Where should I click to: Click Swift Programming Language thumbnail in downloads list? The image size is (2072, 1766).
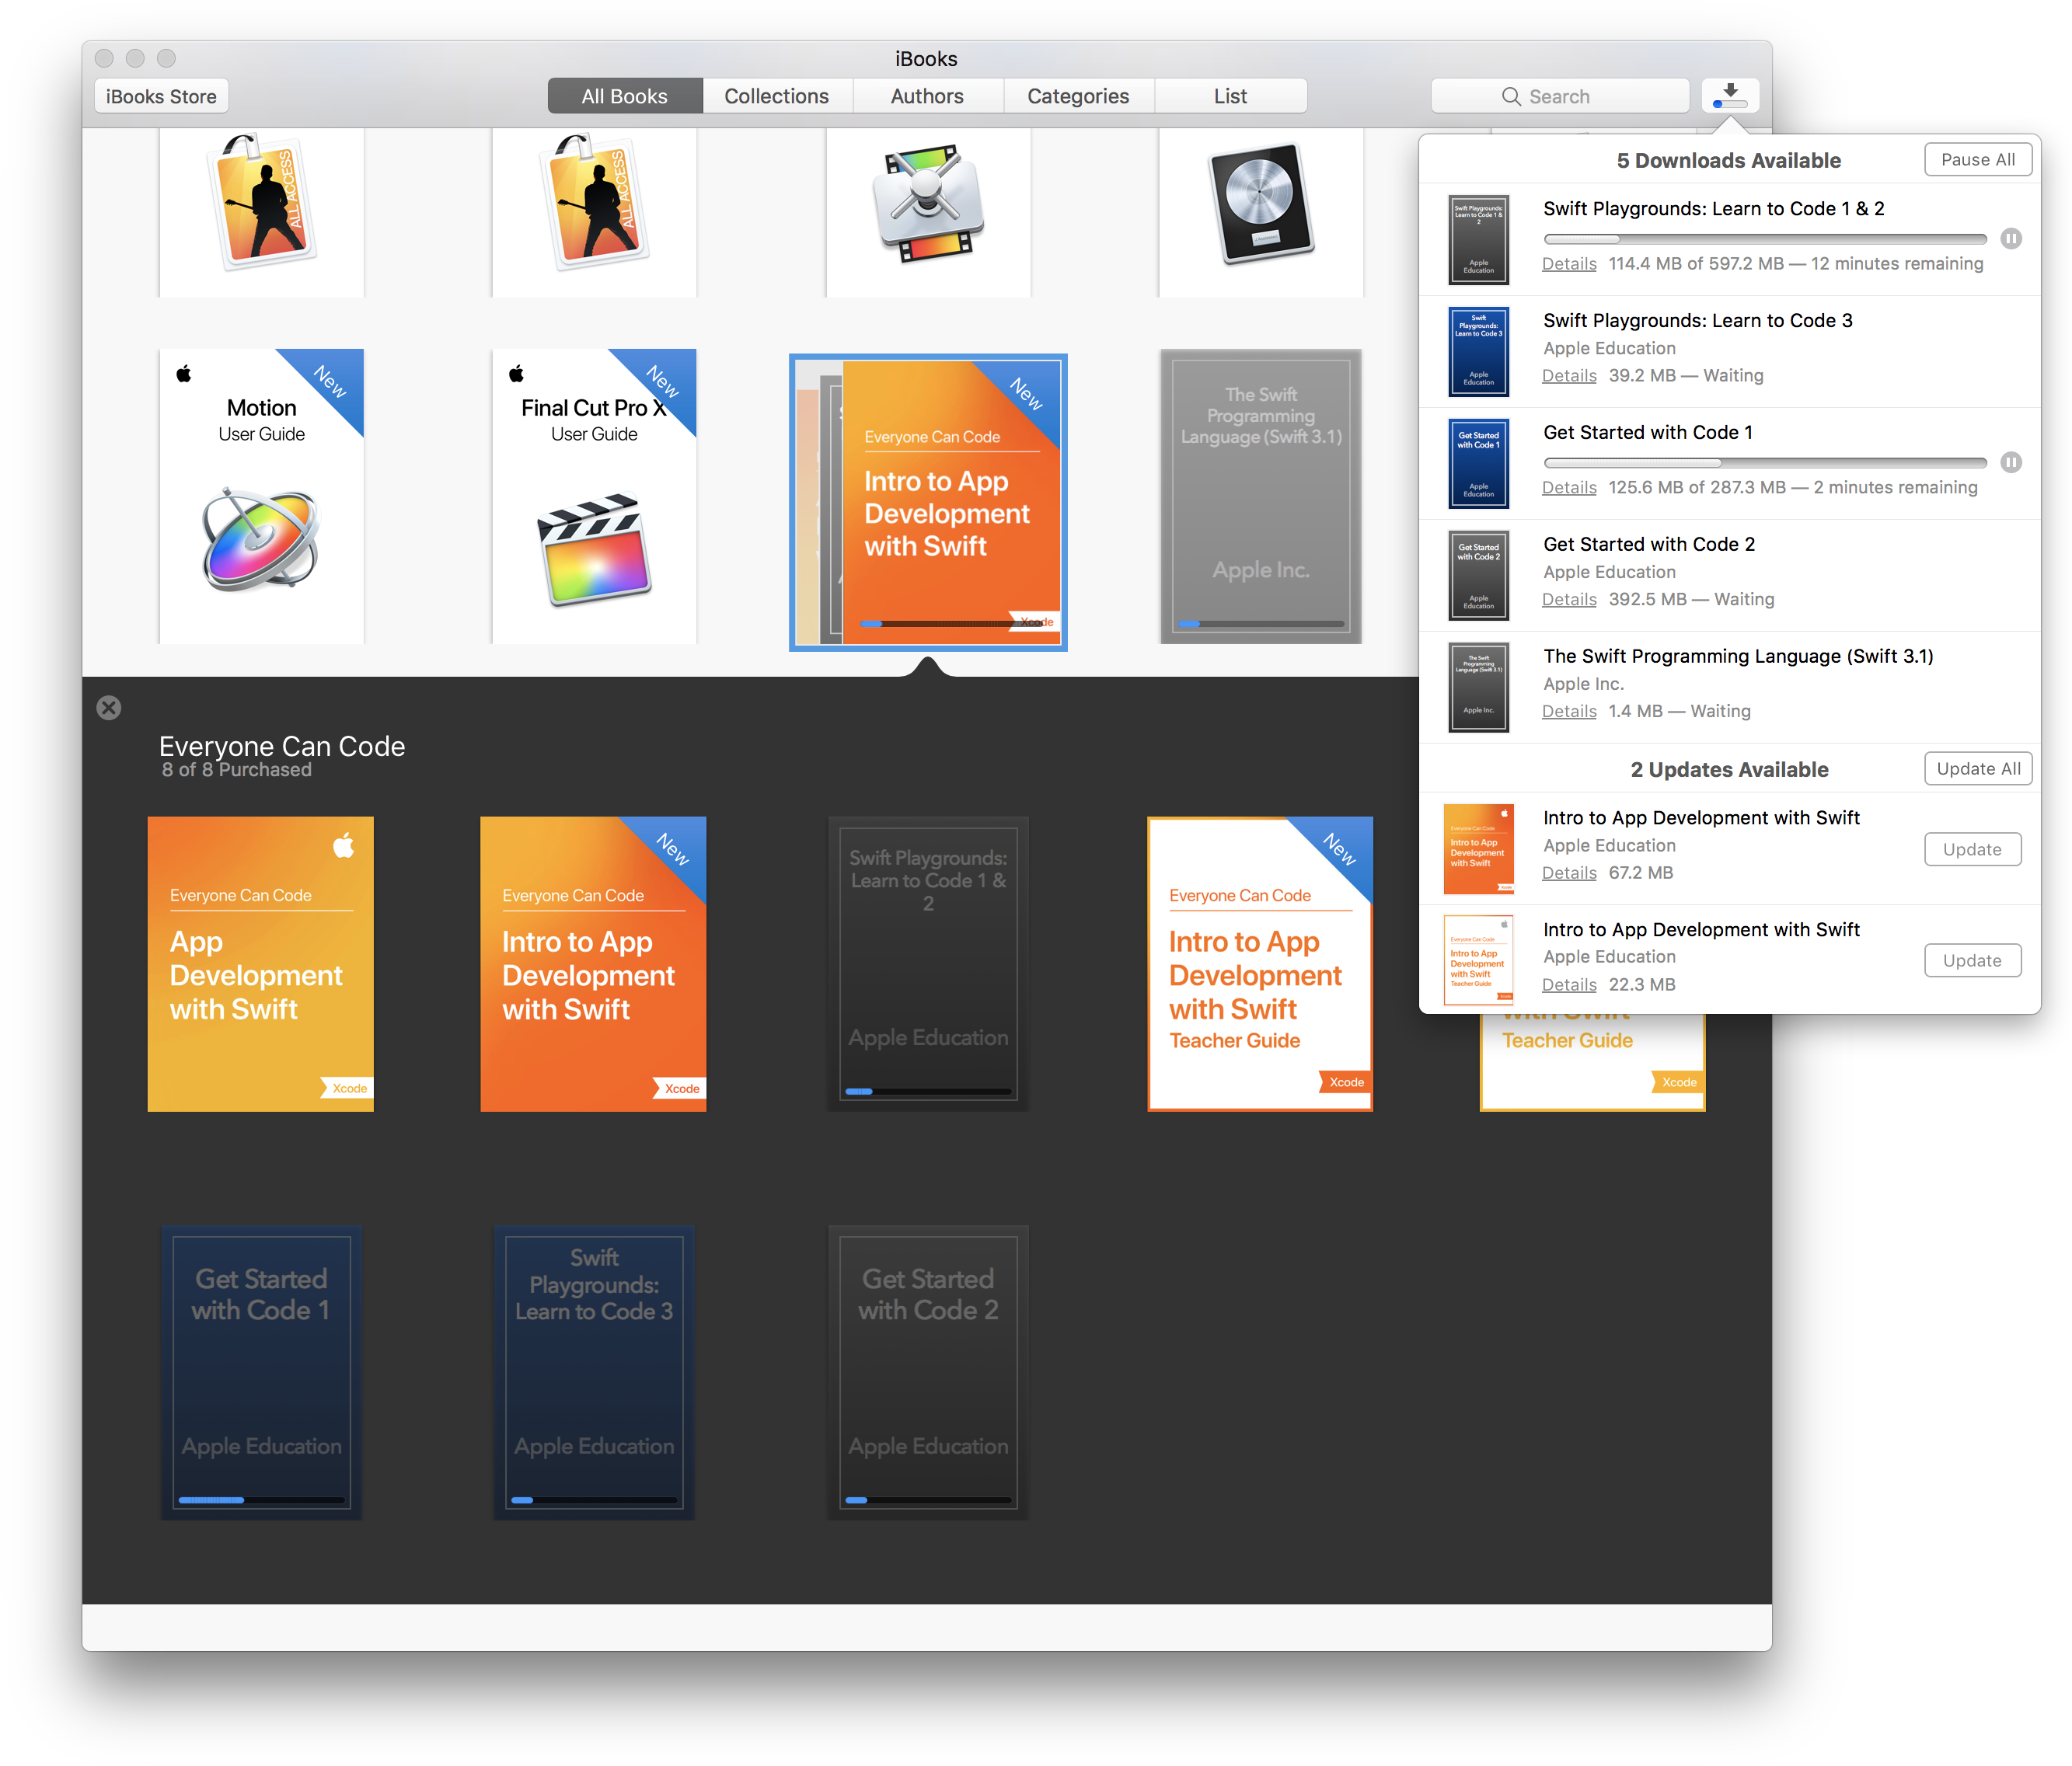pyautogui.click(x=1478, y=688)
